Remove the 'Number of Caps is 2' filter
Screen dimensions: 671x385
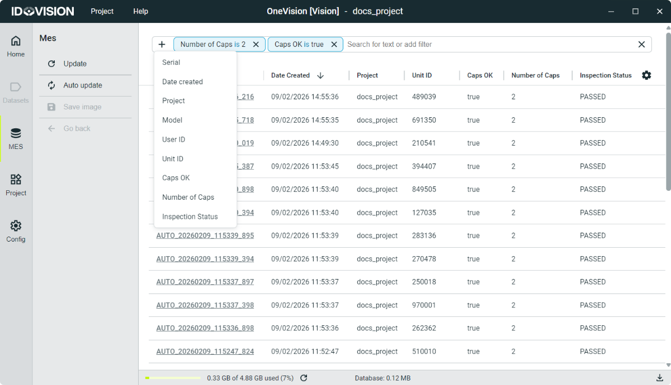pos(256,45)
